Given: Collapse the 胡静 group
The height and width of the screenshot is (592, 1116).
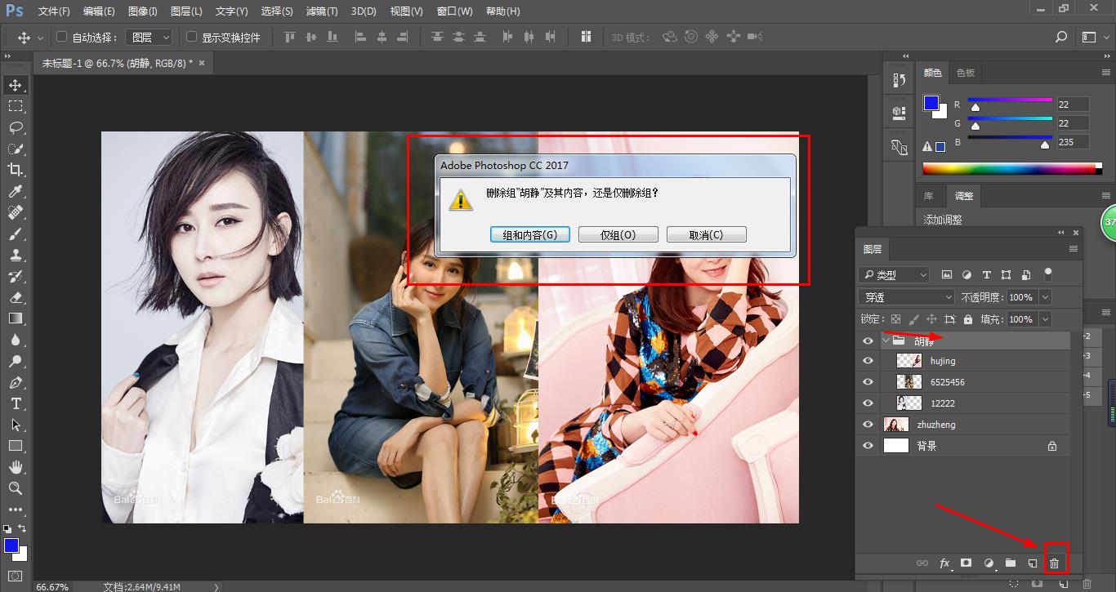Looking at the screenshot, I should tap(886, 341).
